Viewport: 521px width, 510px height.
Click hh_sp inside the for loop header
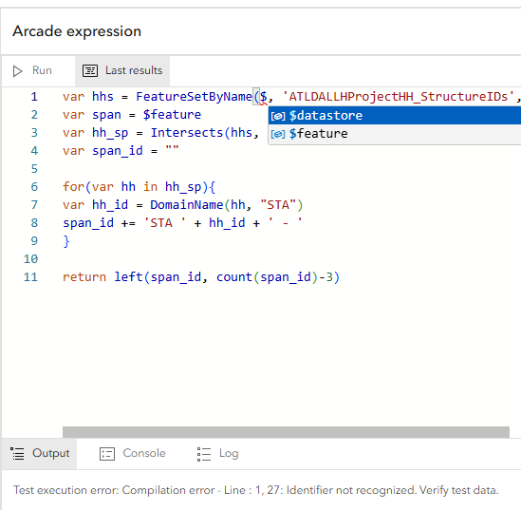183,186
